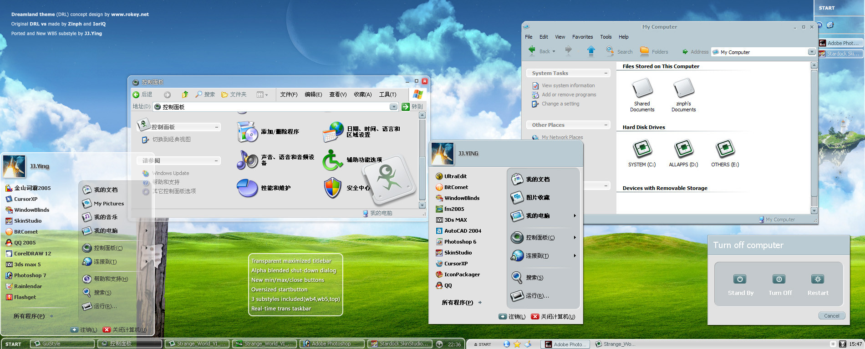
Task: Click Back in My Computer toolbar
Action: click(x=539, y=51)
